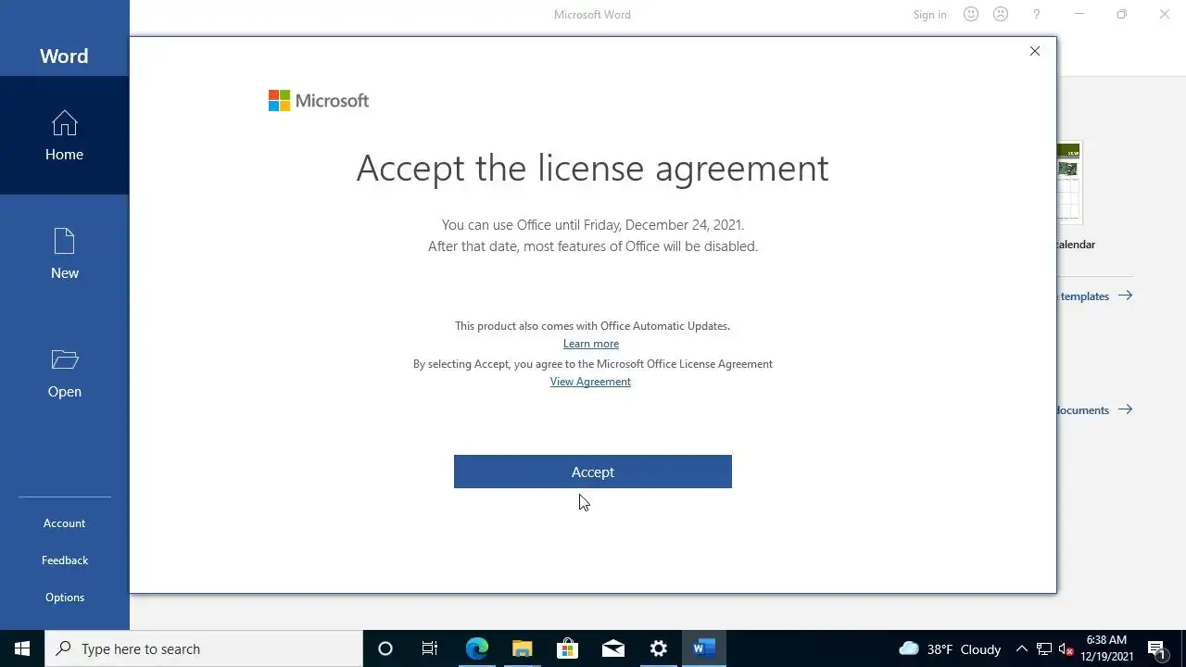This screenshot has height=667, width=1186.
Task: Click the more templates arrow link
Action: click(1096, 296)
